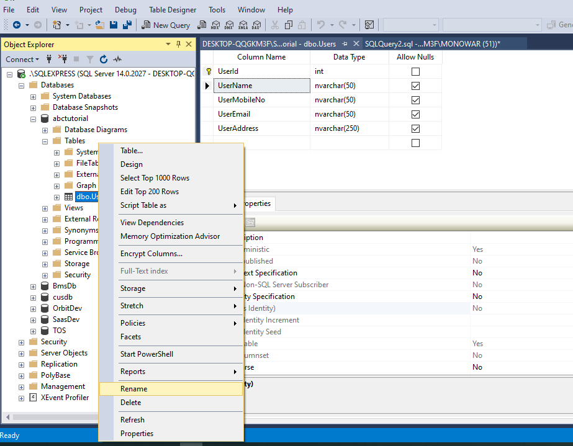Click the Disconnect plug icon in Object Explorer
This screenshot has height=446, width=573.
62,60
